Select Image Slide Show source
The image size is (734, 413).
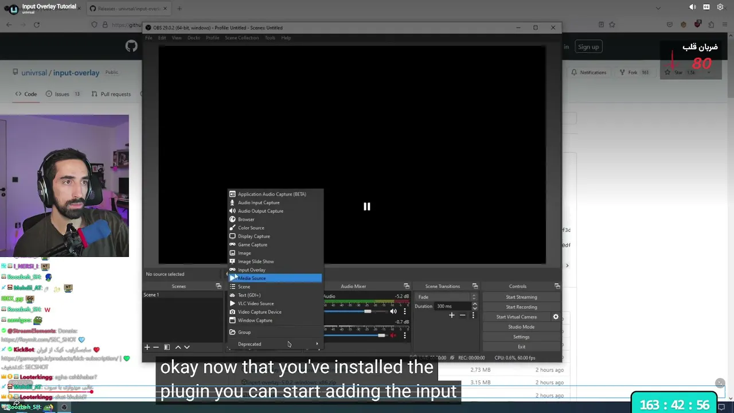[275, 262]
